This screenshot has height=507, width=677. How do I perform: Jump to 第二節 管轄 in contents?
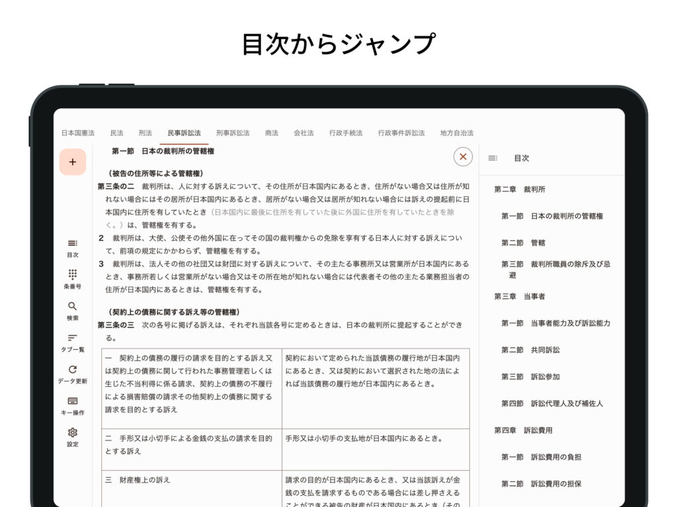coord(523,243)
